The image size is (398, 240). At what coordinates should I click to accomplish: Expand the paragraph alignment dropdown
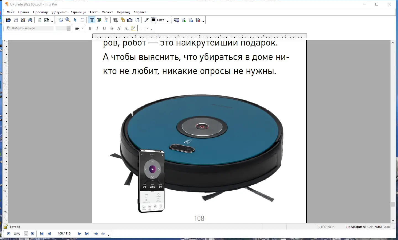tap(82, 28)
